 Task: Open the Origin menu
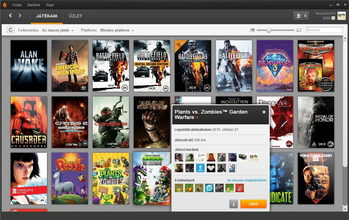point(17,5)
